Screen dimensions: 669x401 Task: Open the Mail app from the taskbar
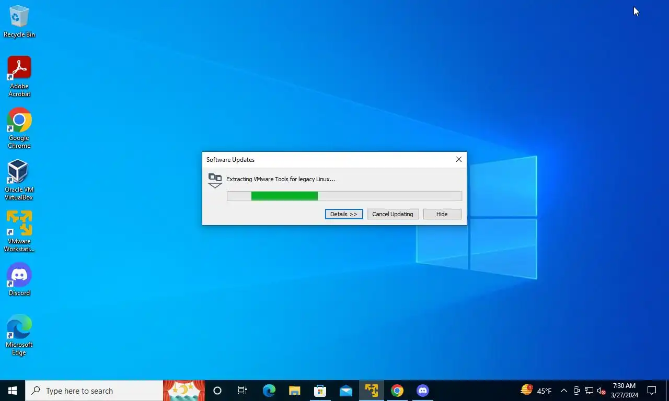pos(345,391)
